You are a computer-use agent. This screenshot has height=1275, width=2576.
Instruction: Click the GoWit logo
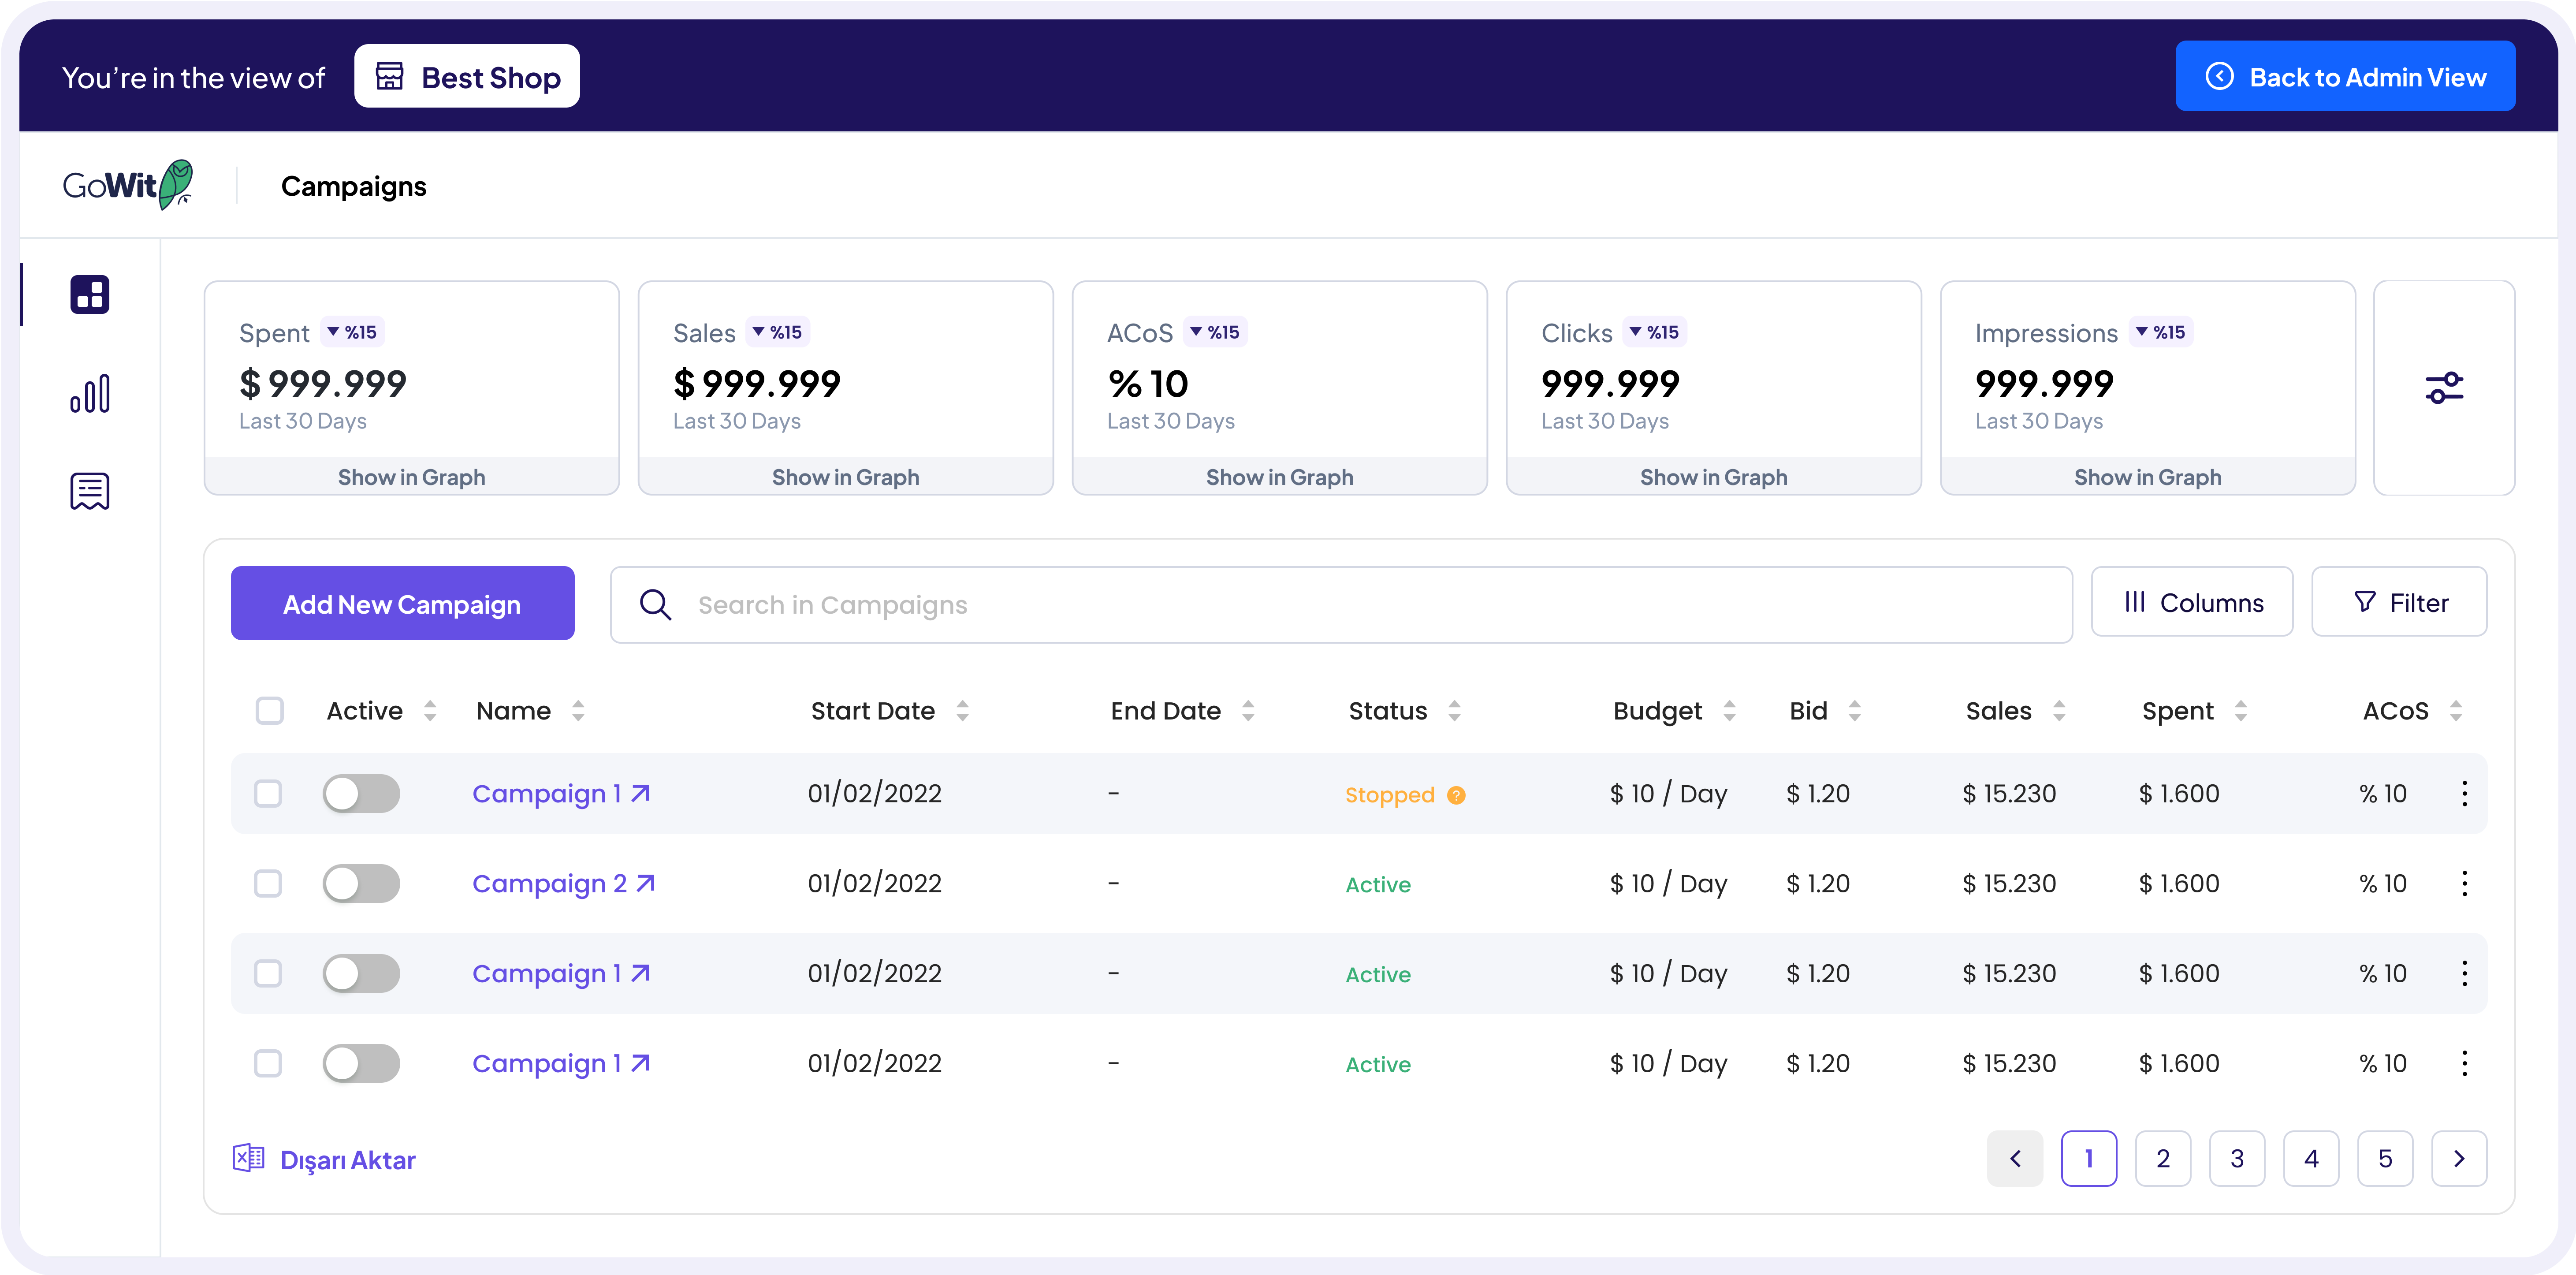point(128,186)
